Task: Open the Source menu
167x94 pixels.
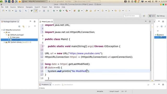Action: [13, 7]
